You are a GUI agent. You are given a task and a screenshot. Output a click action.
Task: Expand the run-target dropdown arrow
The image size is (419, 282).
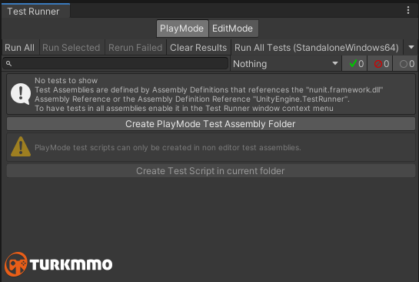411,47
